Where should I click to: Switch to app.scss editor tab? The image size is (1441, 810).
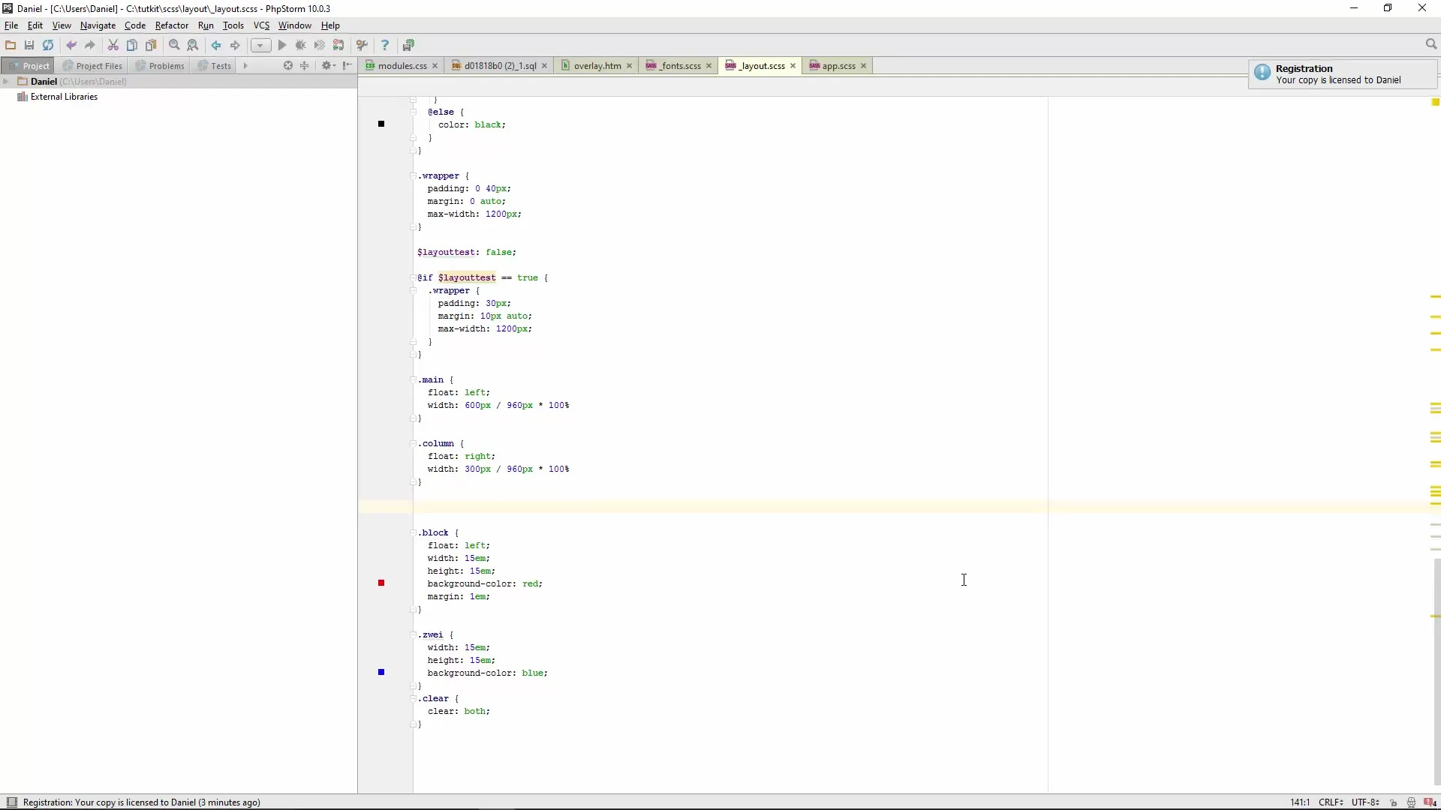click(x=838, y=66)
